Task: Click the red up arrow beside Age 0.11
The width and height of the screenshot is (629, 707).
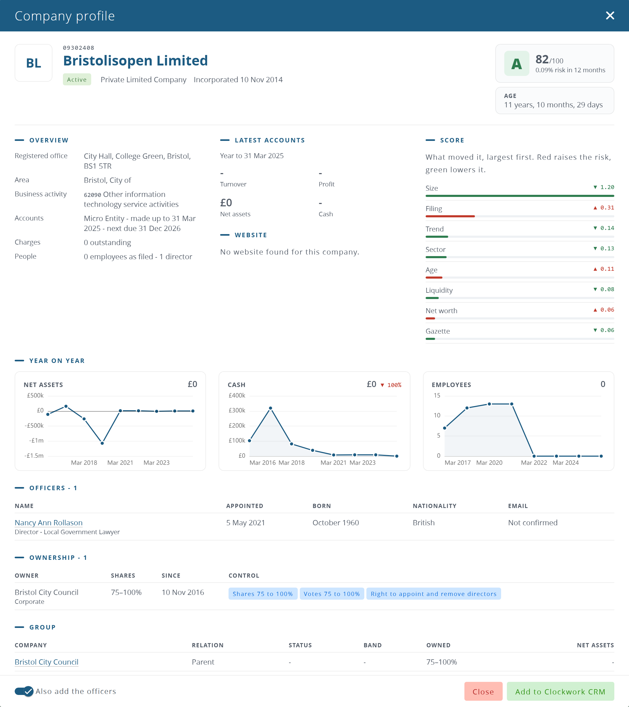Action: tap(595, 269)
